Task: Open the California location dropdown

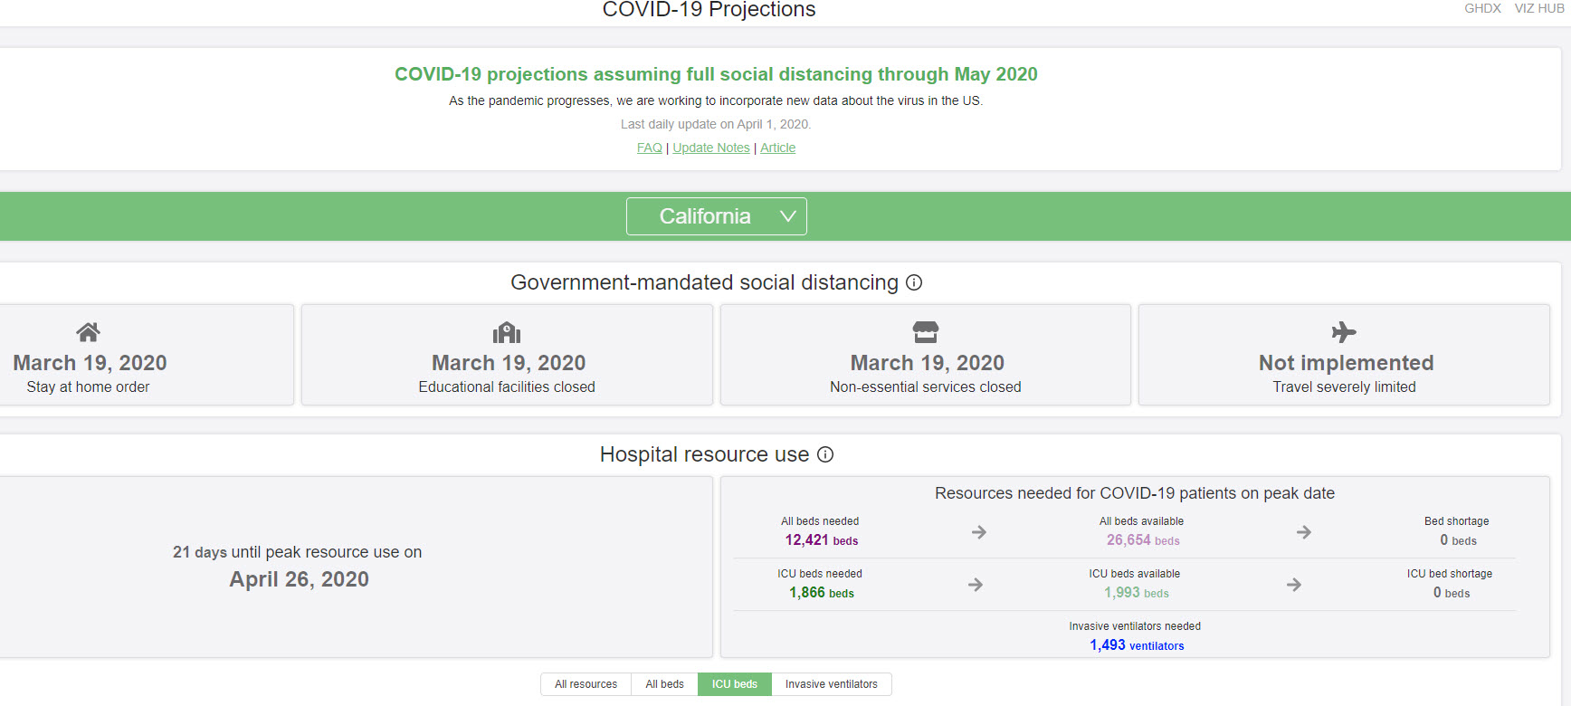Action: click(705, 216)
